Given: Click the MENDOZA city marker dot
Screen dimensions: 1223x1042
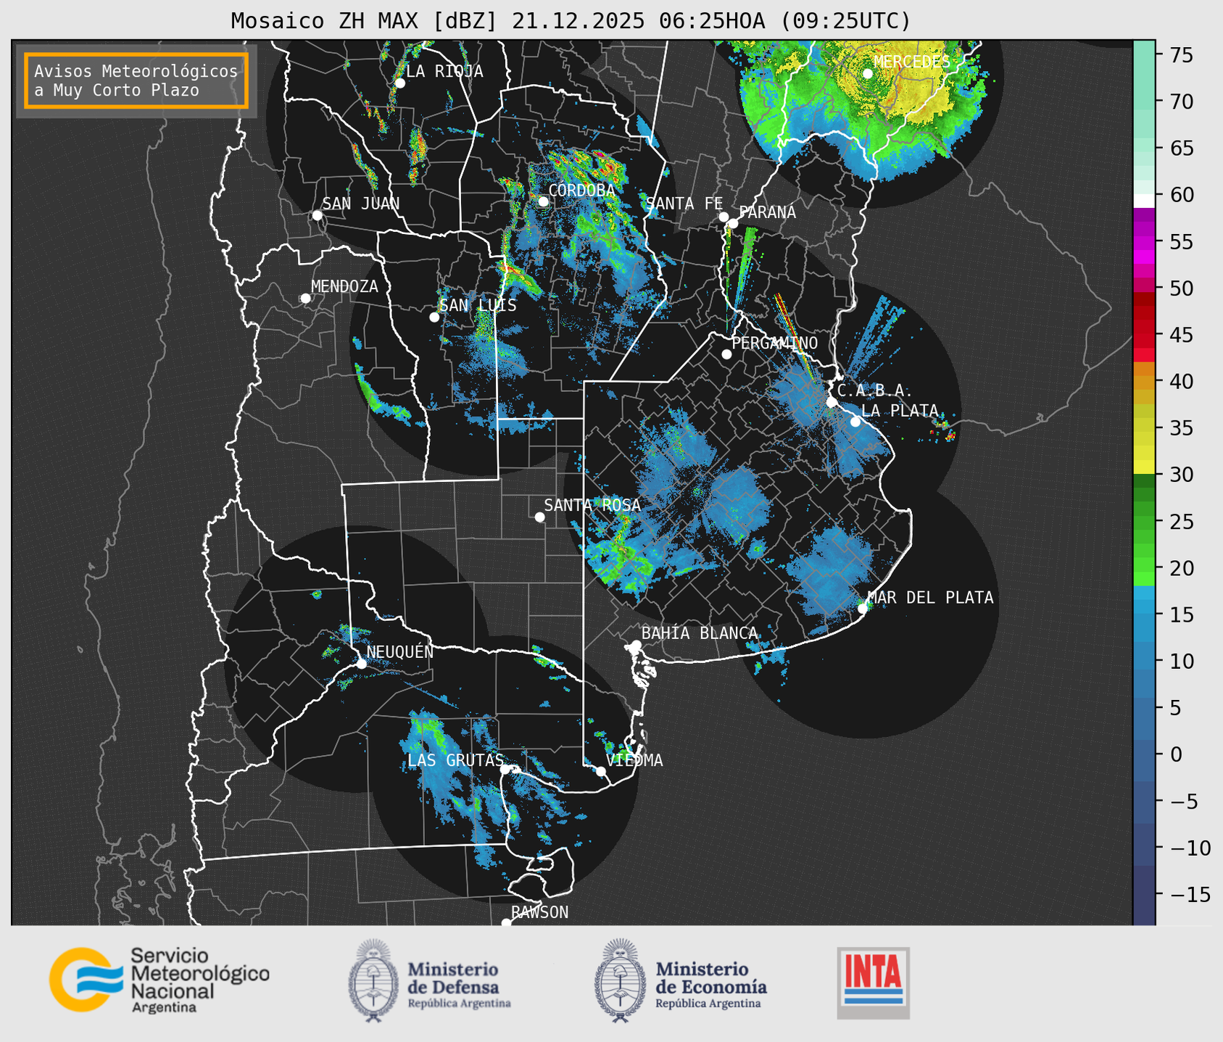Looking at the screenshot, I should pos(305,299).
